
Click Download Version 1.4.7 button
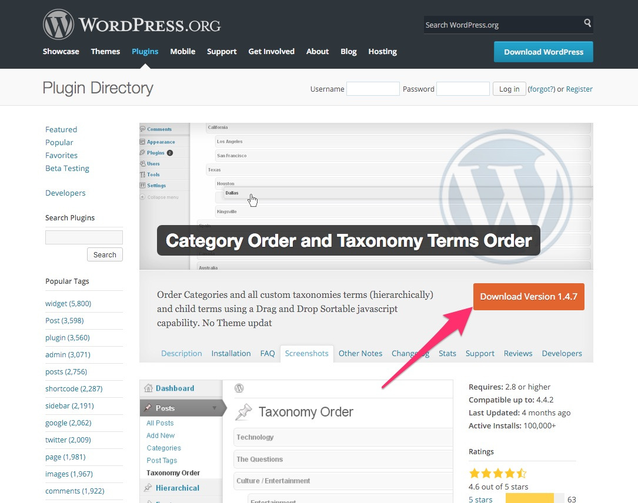529,296
